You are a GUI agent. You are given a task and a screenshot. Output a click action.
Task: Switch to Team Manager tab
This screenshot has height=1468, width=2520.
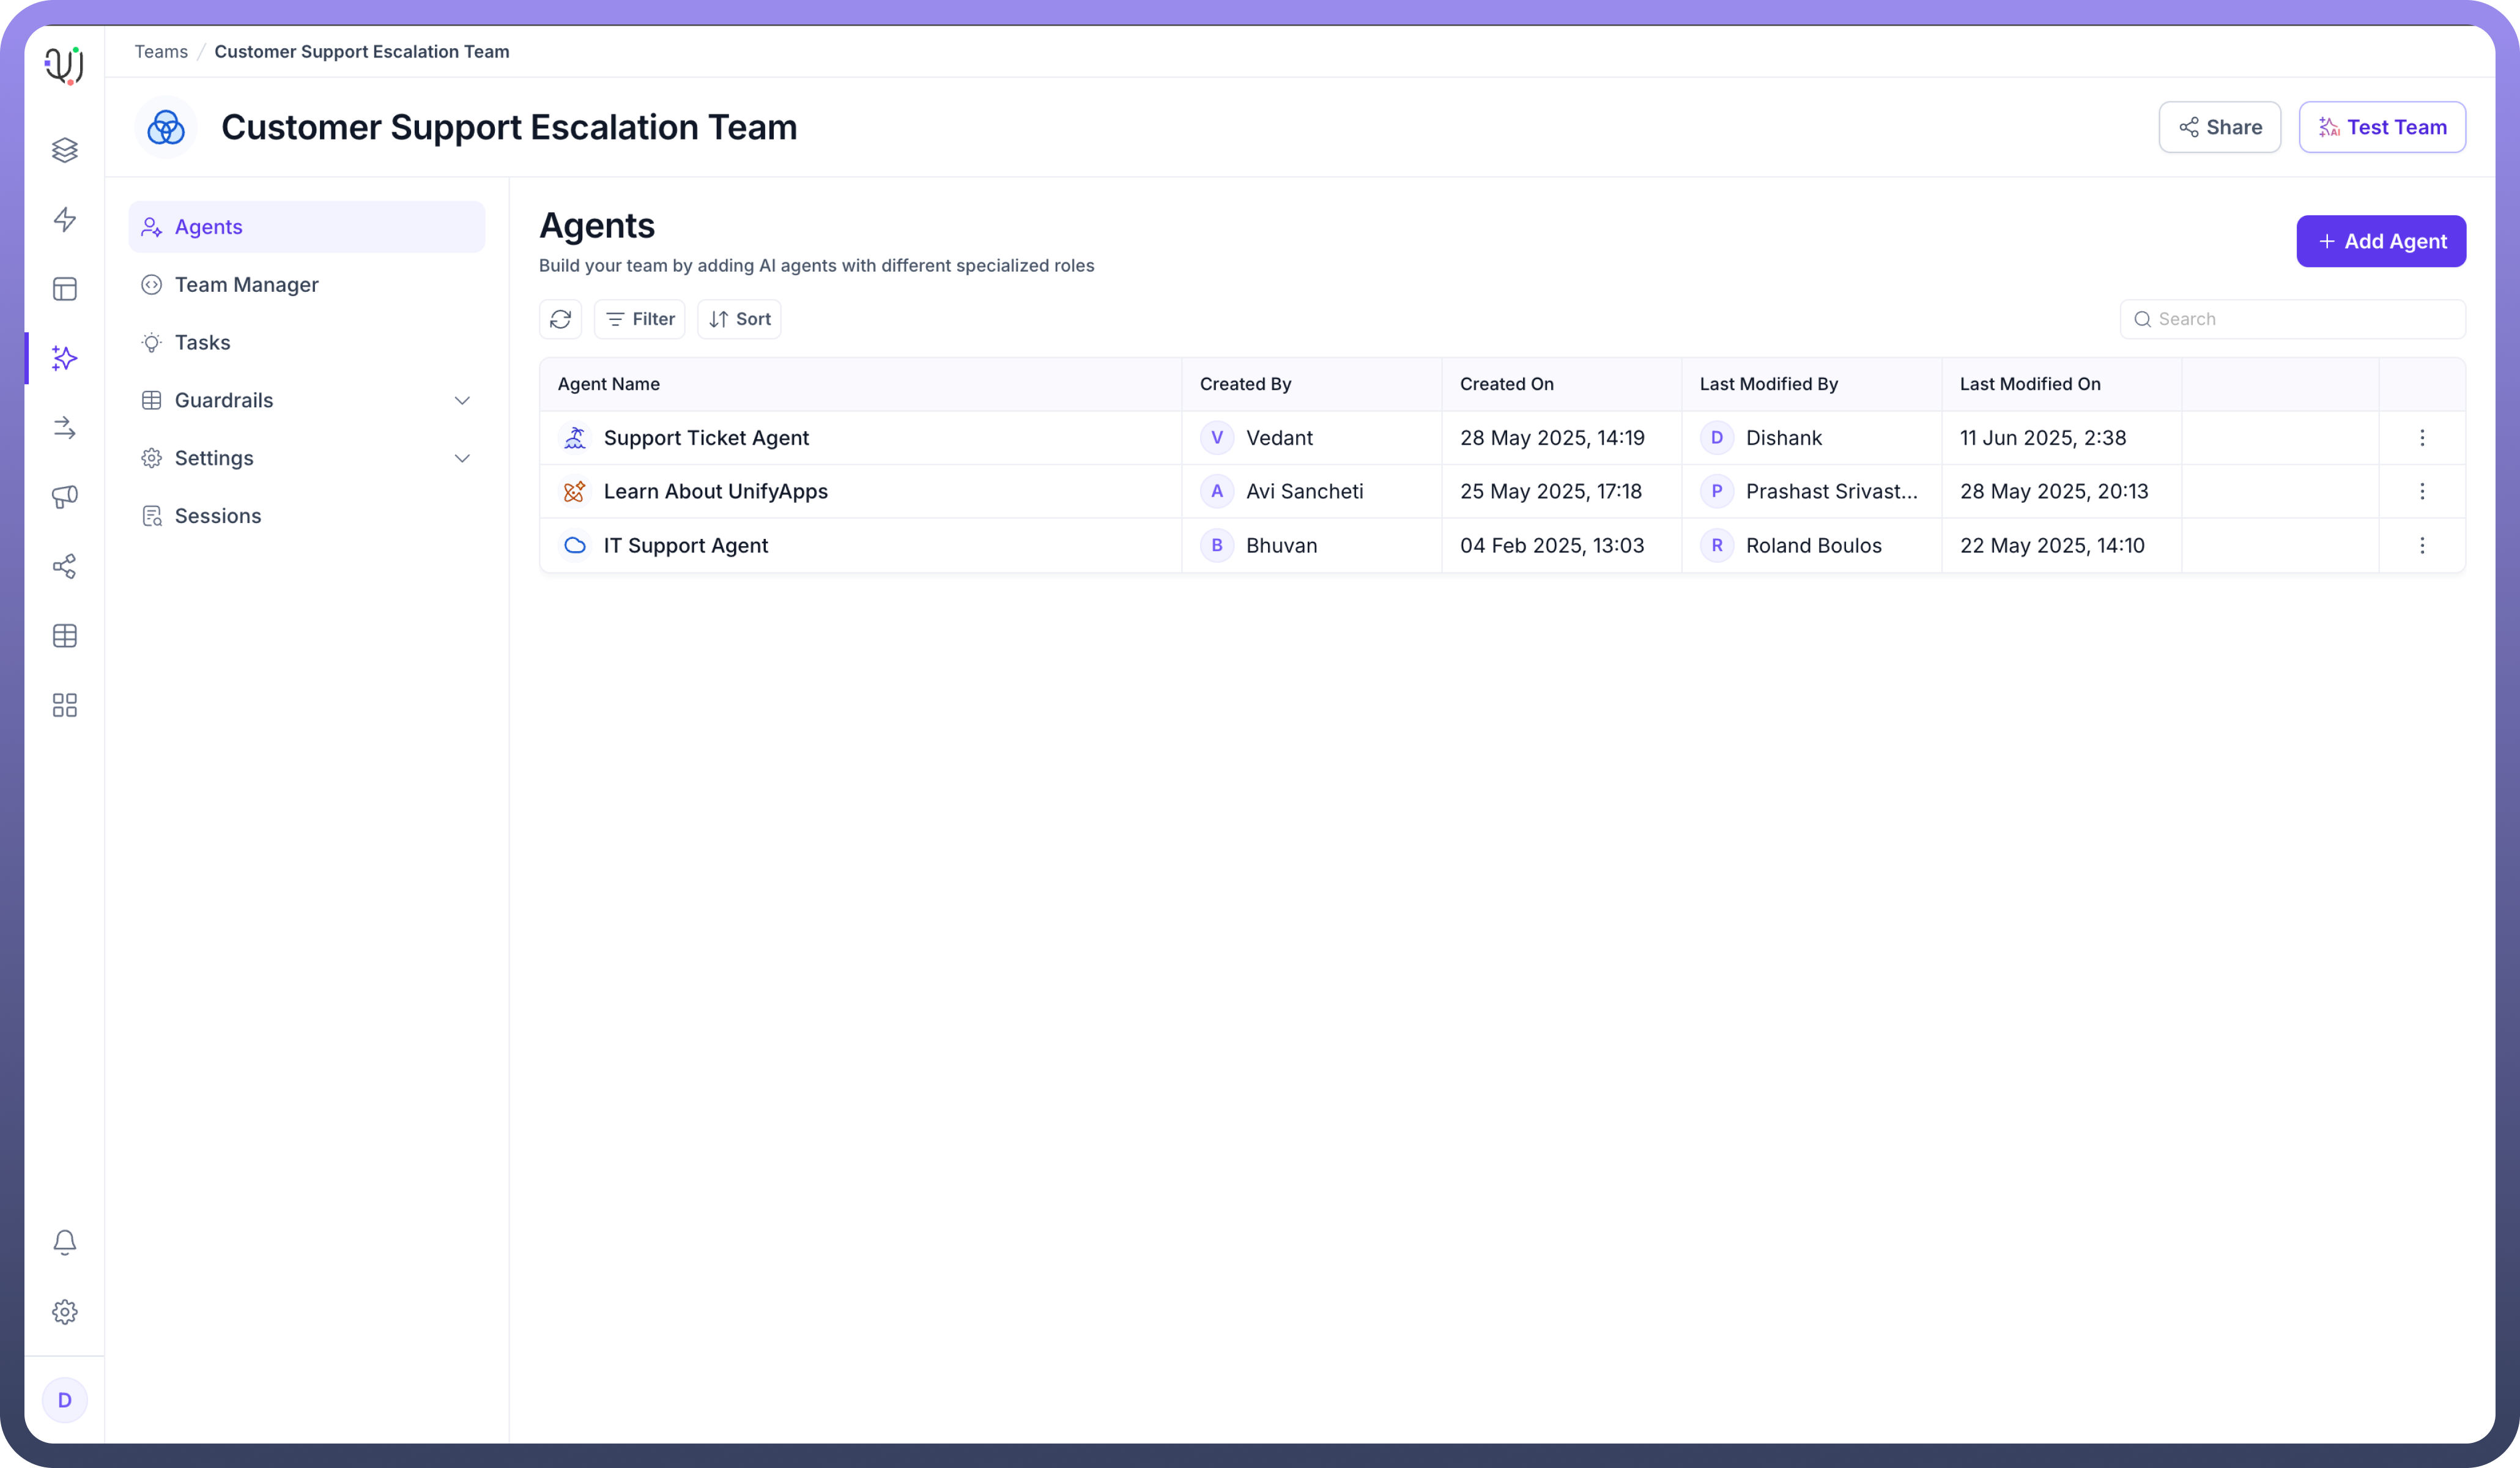(x=246, y=285)
